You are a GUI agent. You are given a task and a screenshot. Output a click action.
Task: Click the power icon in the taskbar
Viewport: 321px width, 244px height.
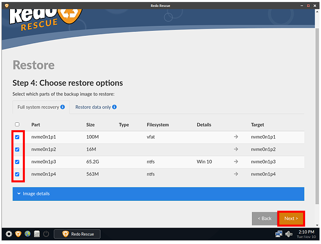[x=46, y=234]
